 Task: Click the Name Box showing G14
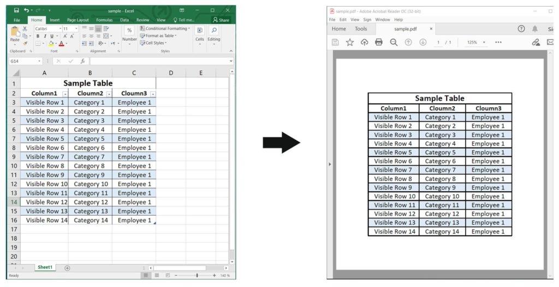(23, 61)
